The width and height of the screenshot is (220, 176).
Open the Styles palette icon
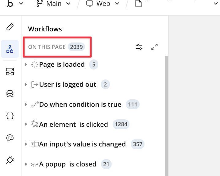[10, 138]
